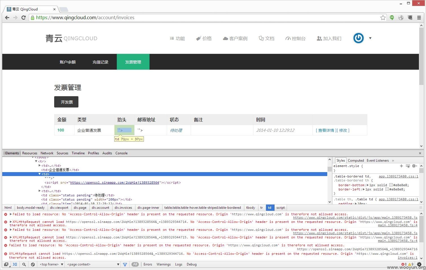Expand border-bottom shorthand property
This screenshot has width=426, height=270.
pos(368,185)
